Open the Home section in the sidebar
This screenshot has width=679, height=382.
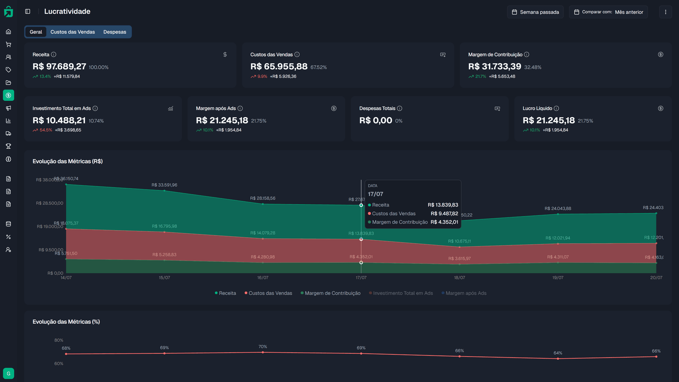pyautogui.click(x=8, y=31)
